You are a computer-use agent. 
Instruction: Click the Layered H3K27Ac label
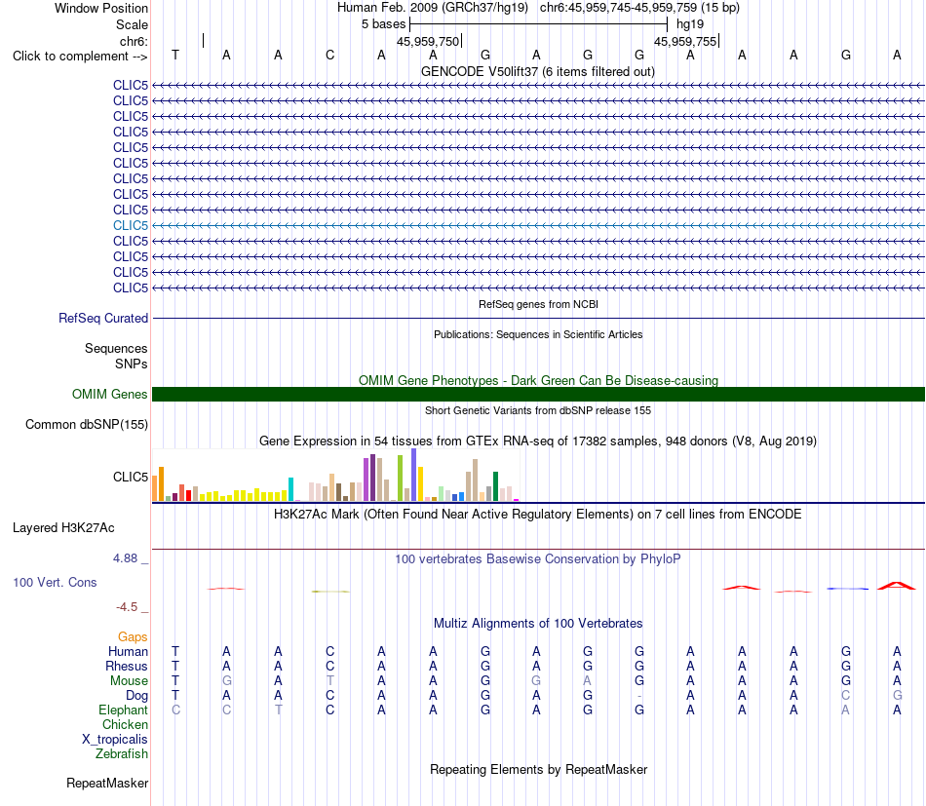coord(63,528)
